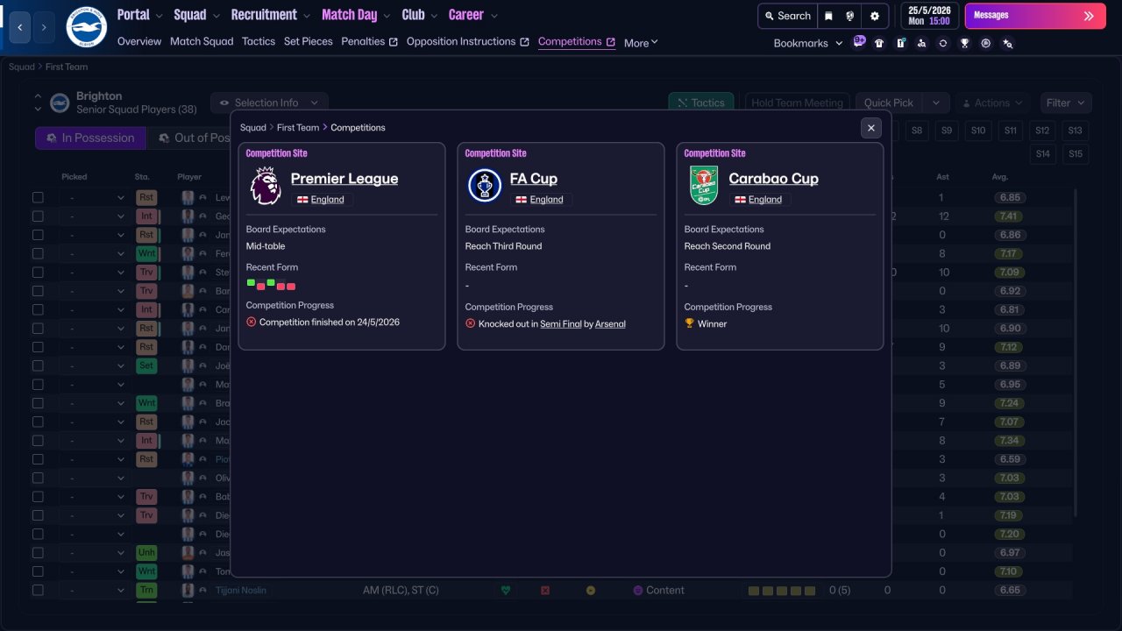Image resolution: width=1122 pixels, height=631 pixels.
Task: Click the 7.41 average rating badge
Action: coord(1008,216)
